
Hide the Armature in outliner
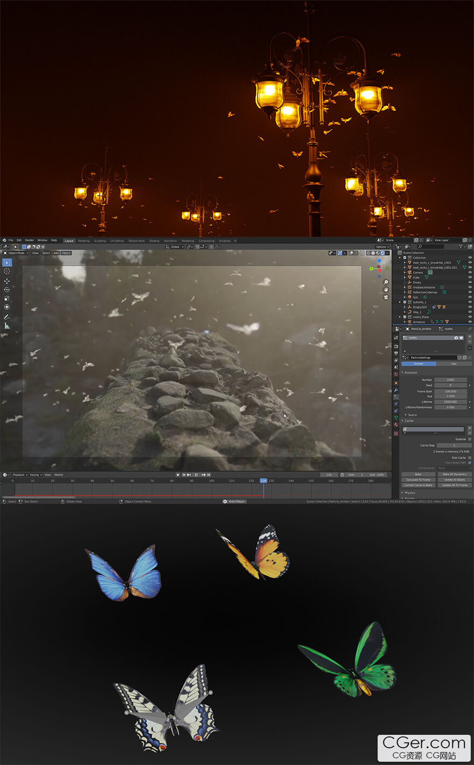(470, 322)
